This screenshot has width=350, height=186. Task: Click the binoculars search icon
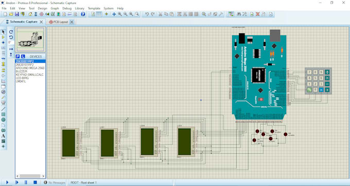pyautogui.click(x=239, y=14)
